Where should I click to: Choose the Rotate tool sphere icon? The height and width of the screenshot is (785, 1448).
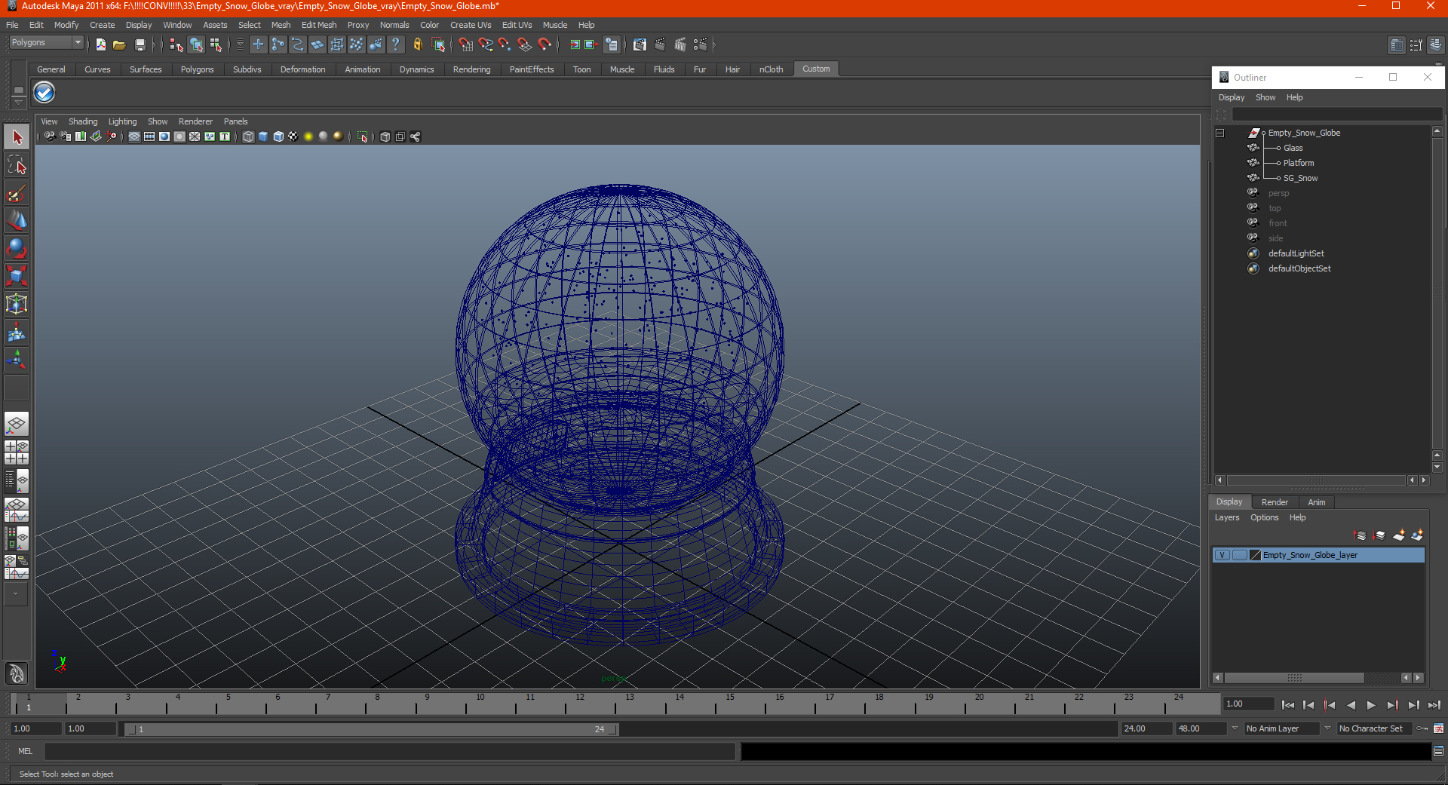tap(17, 248)
